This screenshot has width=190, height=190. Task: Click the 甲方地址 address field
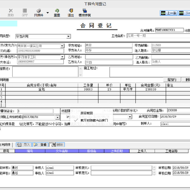[x=109, y=45]
